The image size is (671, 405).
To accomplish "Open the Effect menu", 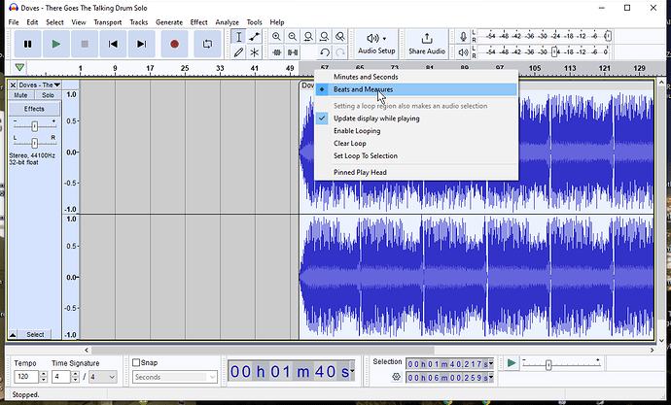I will [x=198, y=21].
